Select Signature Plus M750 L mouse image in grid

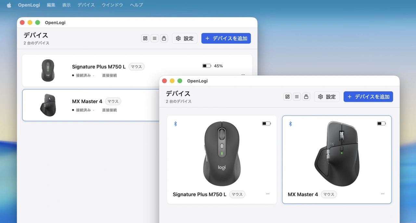222,154
